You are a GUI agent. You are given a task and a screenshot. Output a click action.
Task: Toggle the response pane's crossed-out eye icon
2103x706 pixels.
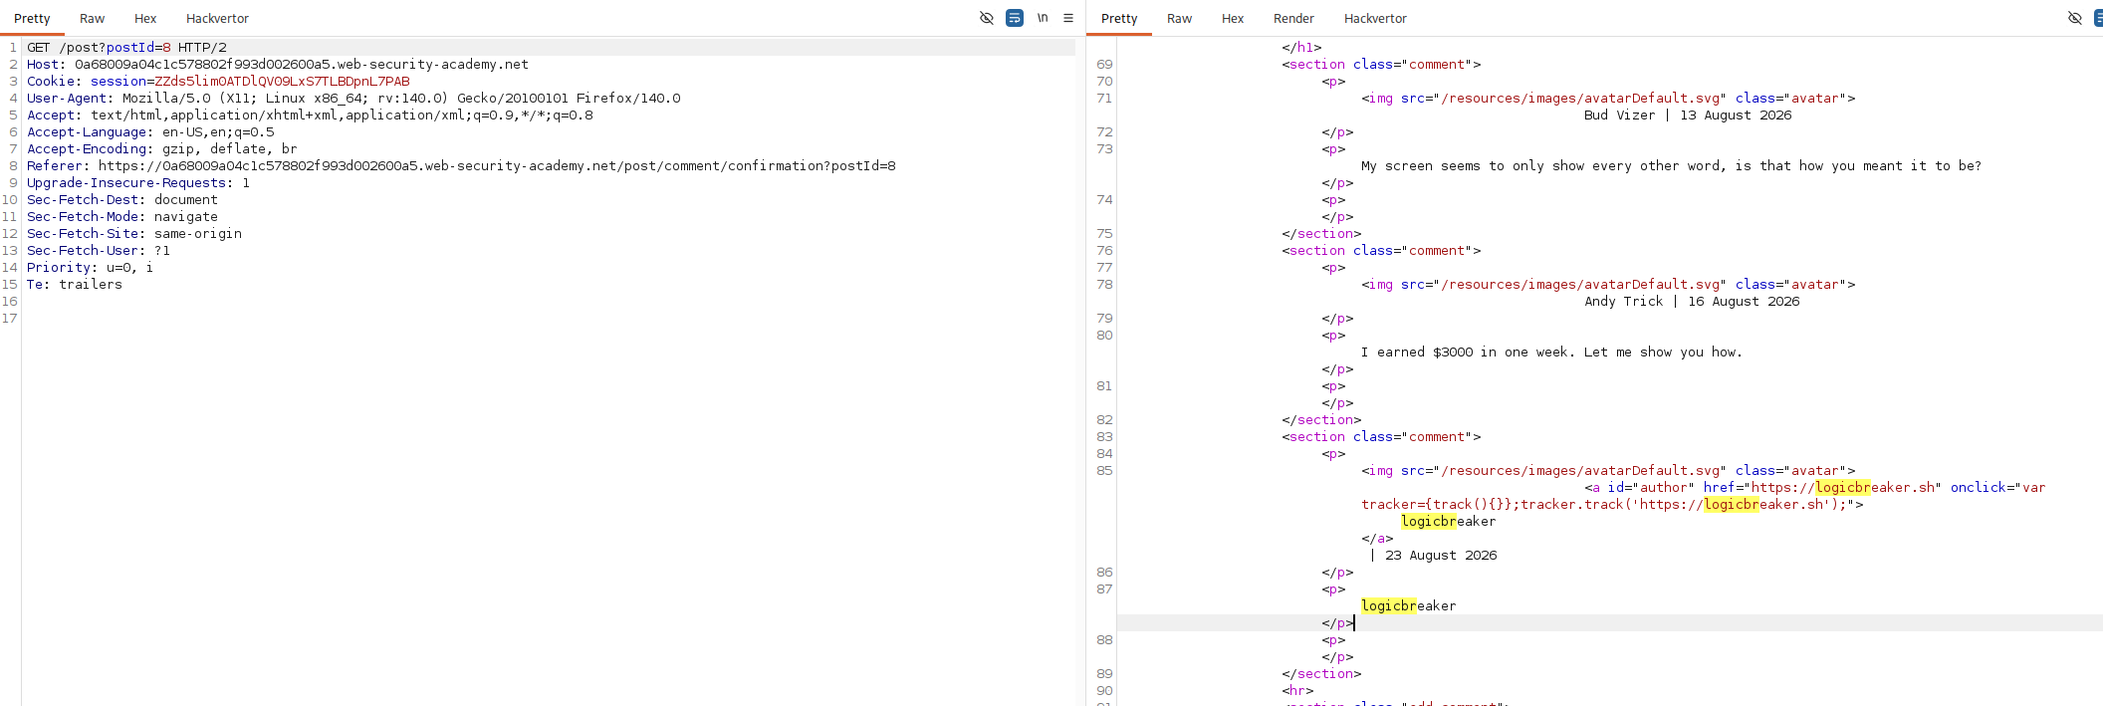click(2075, 18)
